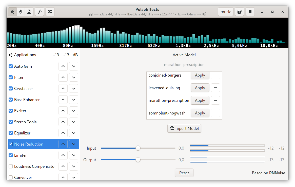The height and width of the screenshot is (187, 295).
Task: Click the speaker icon beside Applications
Action: click(x=10, y=55)
